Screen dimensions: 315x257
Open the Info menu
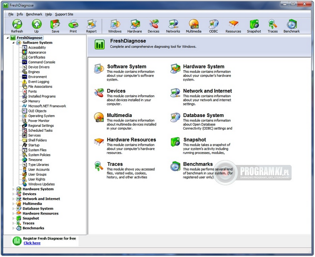click(20, 14)
